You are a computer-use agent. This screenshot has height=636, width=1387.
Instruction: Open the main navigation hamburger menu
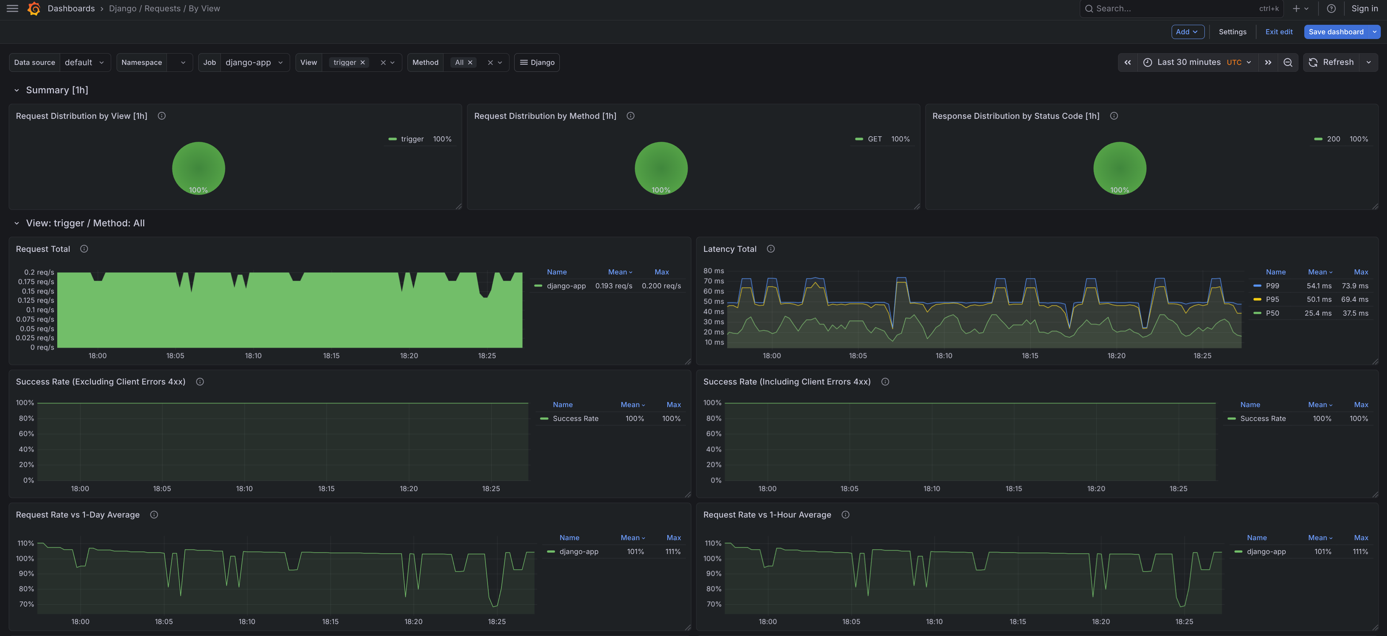(x=12, y=8)
